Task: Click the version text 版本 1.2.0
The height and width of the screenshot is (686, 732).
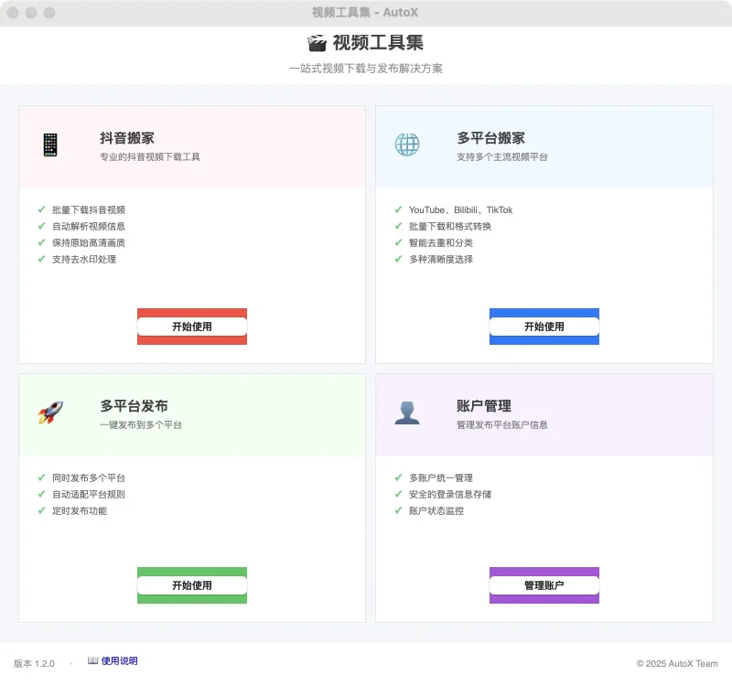Action: click(x=34, y=664)
